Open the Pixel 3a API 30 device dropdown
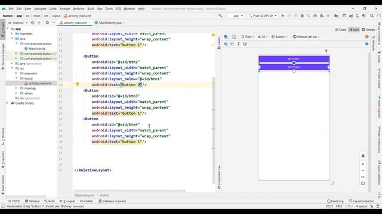 [x=263, y=16]
